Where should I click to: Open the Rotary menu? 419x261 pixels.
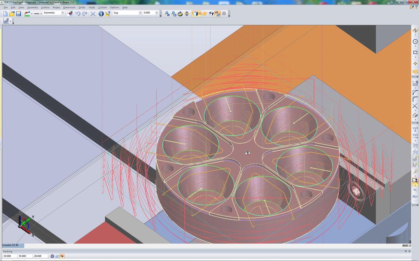(x=57, y=7)
